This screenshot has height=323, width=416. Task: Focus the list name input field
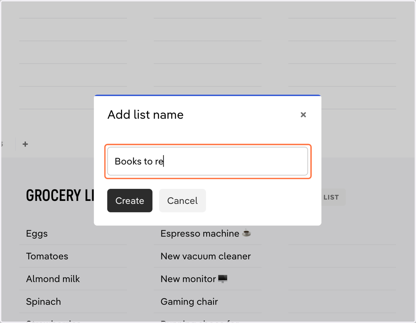[x=208, y=161]
